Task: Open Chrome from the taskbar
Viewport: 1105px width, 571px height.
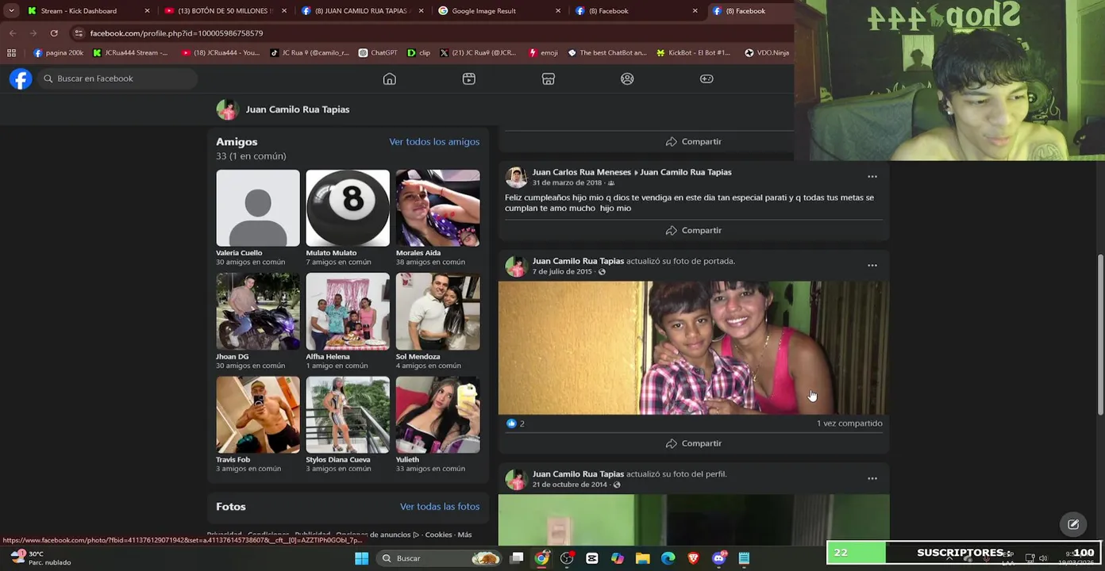Action: tap(541, 558)
